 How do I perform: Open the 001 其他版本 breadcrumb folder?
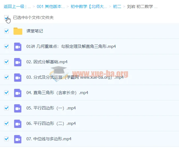51,7
